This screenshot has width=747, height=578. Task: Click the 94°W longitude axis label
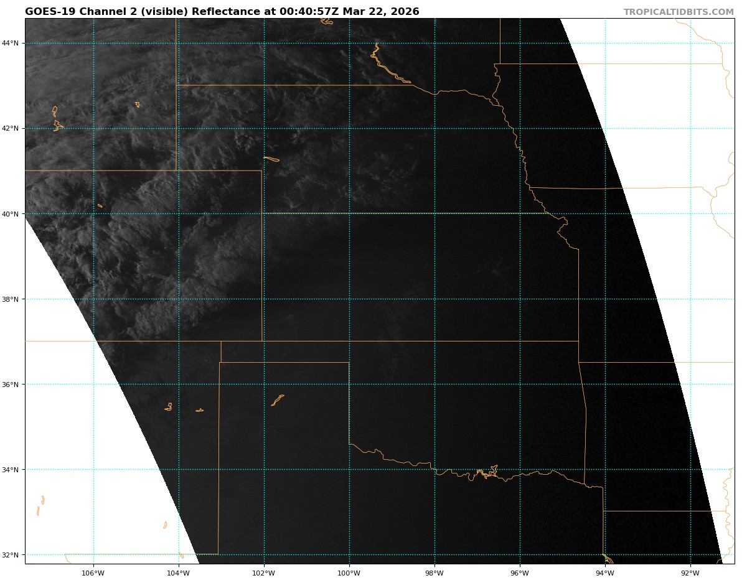click(605, 573)
